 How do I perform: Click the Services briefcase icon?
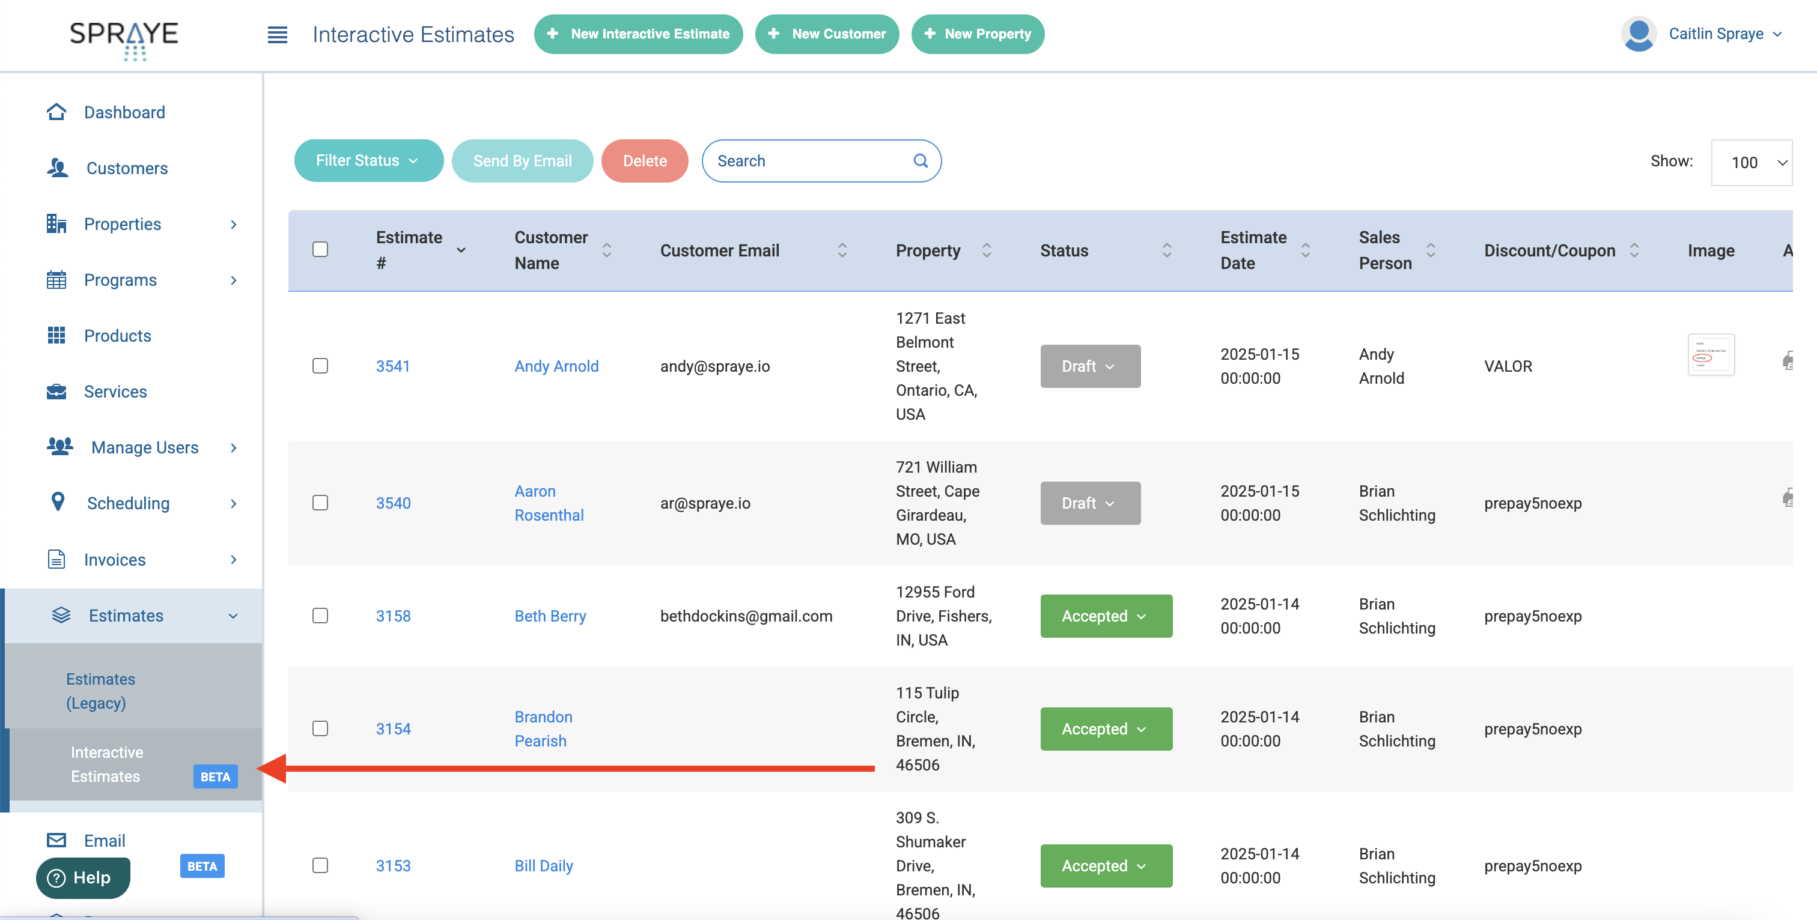coord(56,392)
